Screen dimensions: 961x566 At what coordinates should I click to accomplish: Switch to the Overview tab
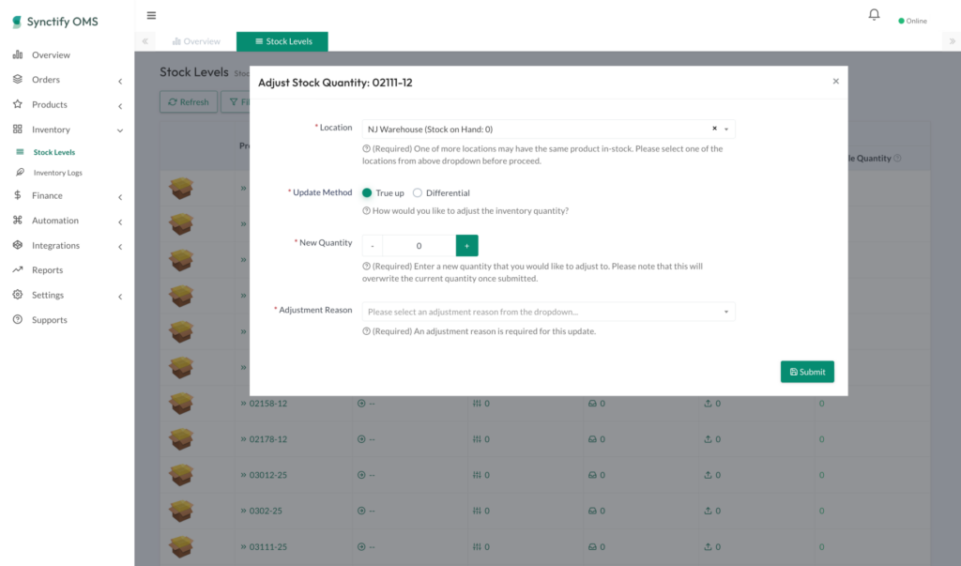click(x=196, y=41)
